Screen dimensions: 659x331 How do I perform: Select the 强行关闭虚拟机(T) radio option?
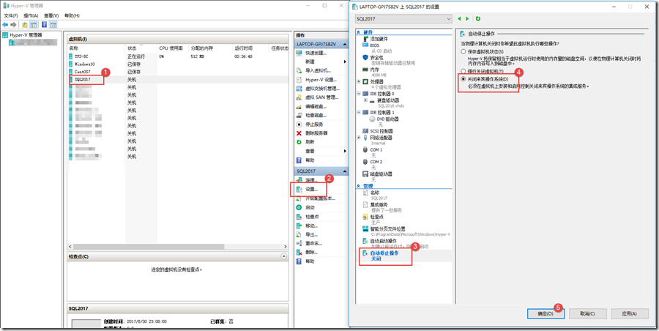pyautogui.click(x=463, y=71)
